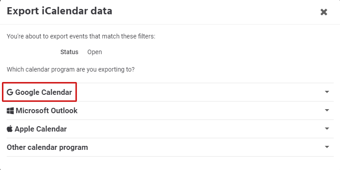This screenshot has width=340, height=170.
Task: Click the word filters in the sentence
Action: click(x=146, y=36)
